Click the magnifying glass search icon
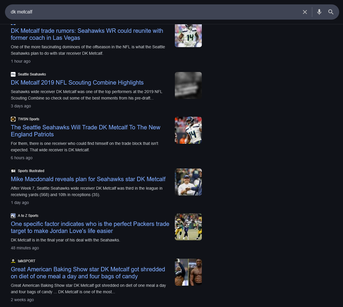 click(331, 12)
